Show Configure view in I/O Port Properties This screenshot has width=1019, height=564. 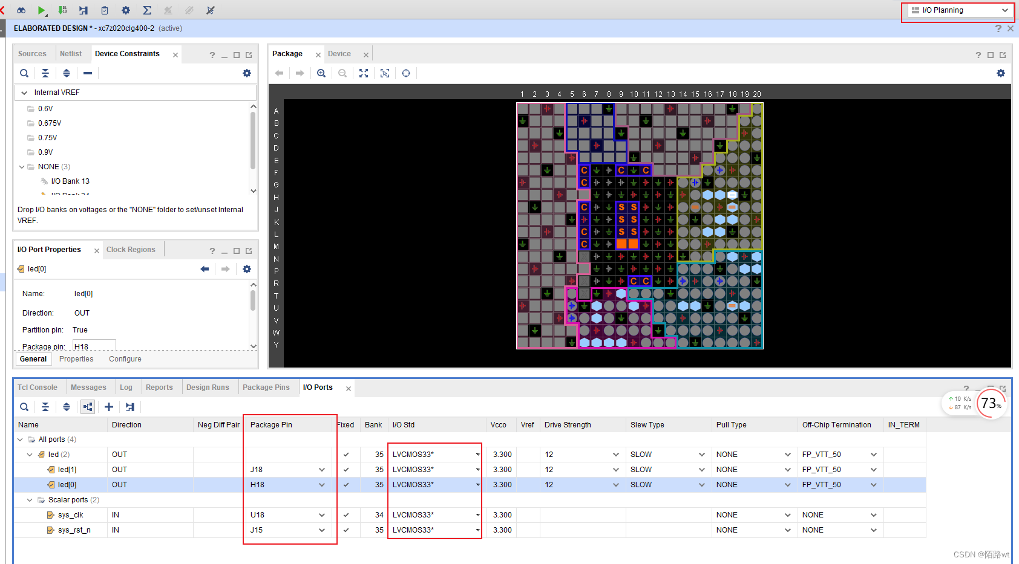[x=125, y=359]
